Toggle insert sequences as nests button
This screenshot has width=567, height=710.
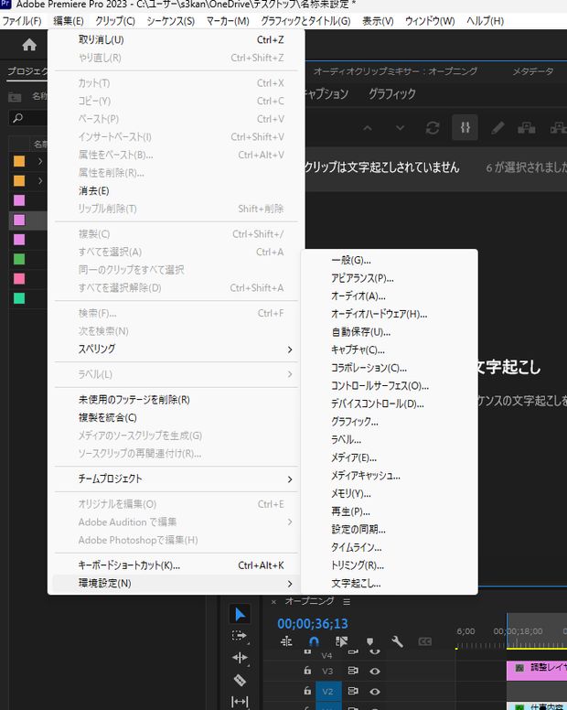click(x=286, y=641)
